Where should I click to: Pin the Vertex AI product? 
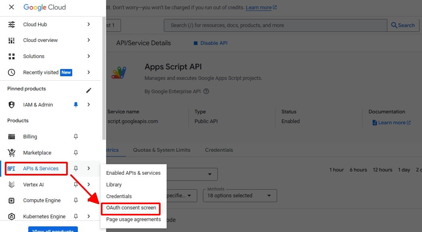[x=76, y=185]
